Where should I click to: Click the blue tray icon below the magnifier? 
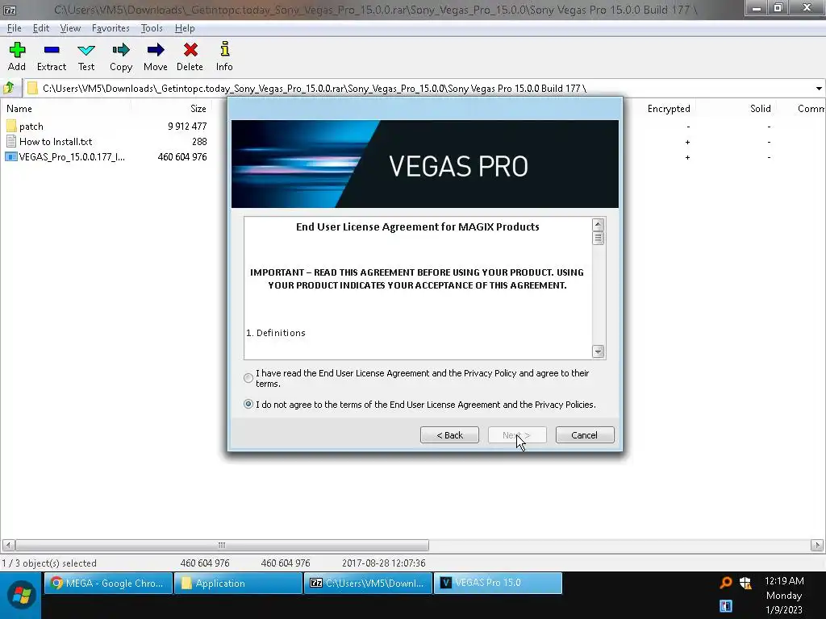[x=726, y=605]
